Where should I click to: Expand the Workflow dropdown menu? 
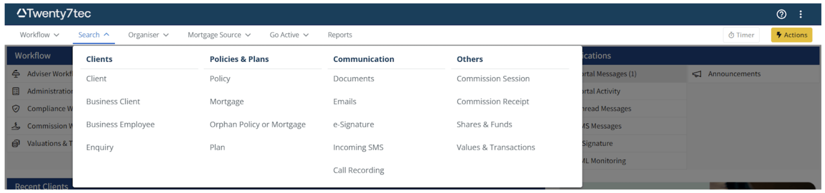tap(39, 35)
